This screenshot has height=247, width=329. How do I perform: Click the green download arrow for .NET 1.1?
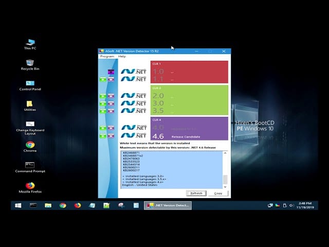103,80
